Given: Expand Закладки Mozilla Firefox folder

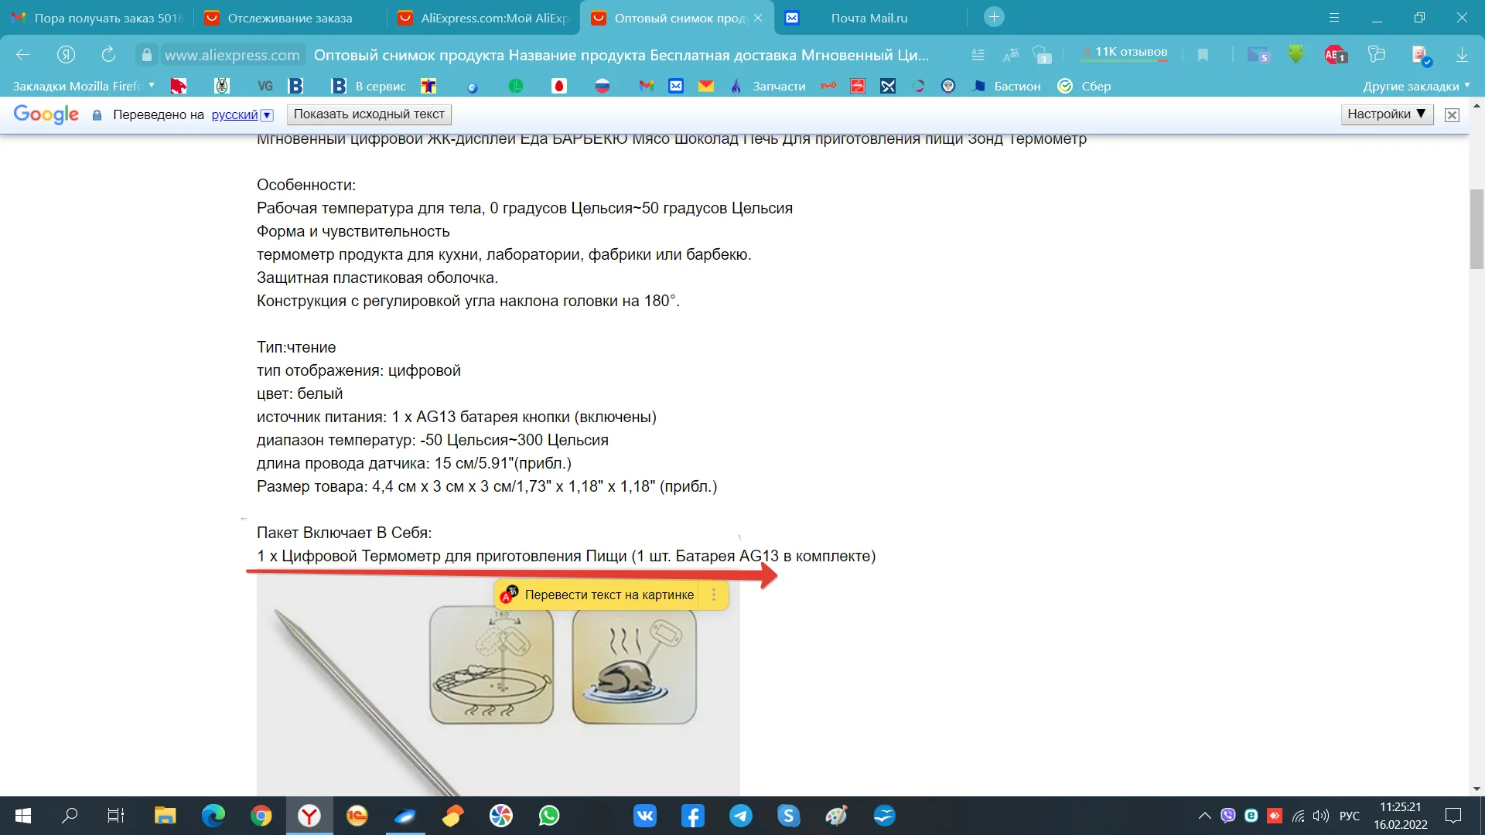Looking at the screenshot, I should pos(83,86).
